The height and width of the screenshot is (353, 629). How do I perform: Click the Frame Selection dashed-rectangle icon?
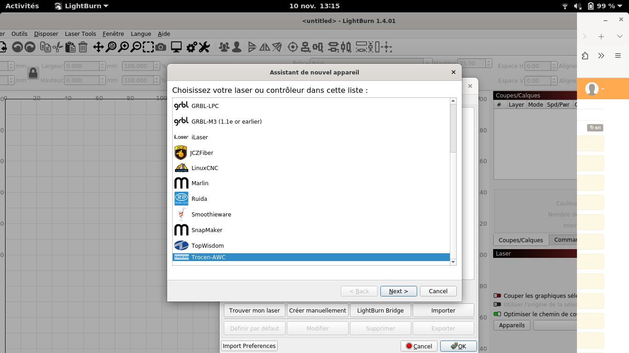point(148,47)
